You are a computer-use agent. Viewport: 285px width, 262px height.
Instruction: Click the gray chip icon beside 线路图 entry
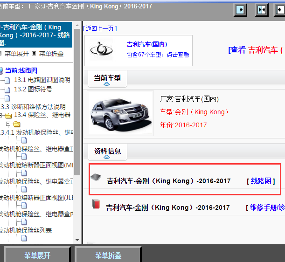coord(96,177)
